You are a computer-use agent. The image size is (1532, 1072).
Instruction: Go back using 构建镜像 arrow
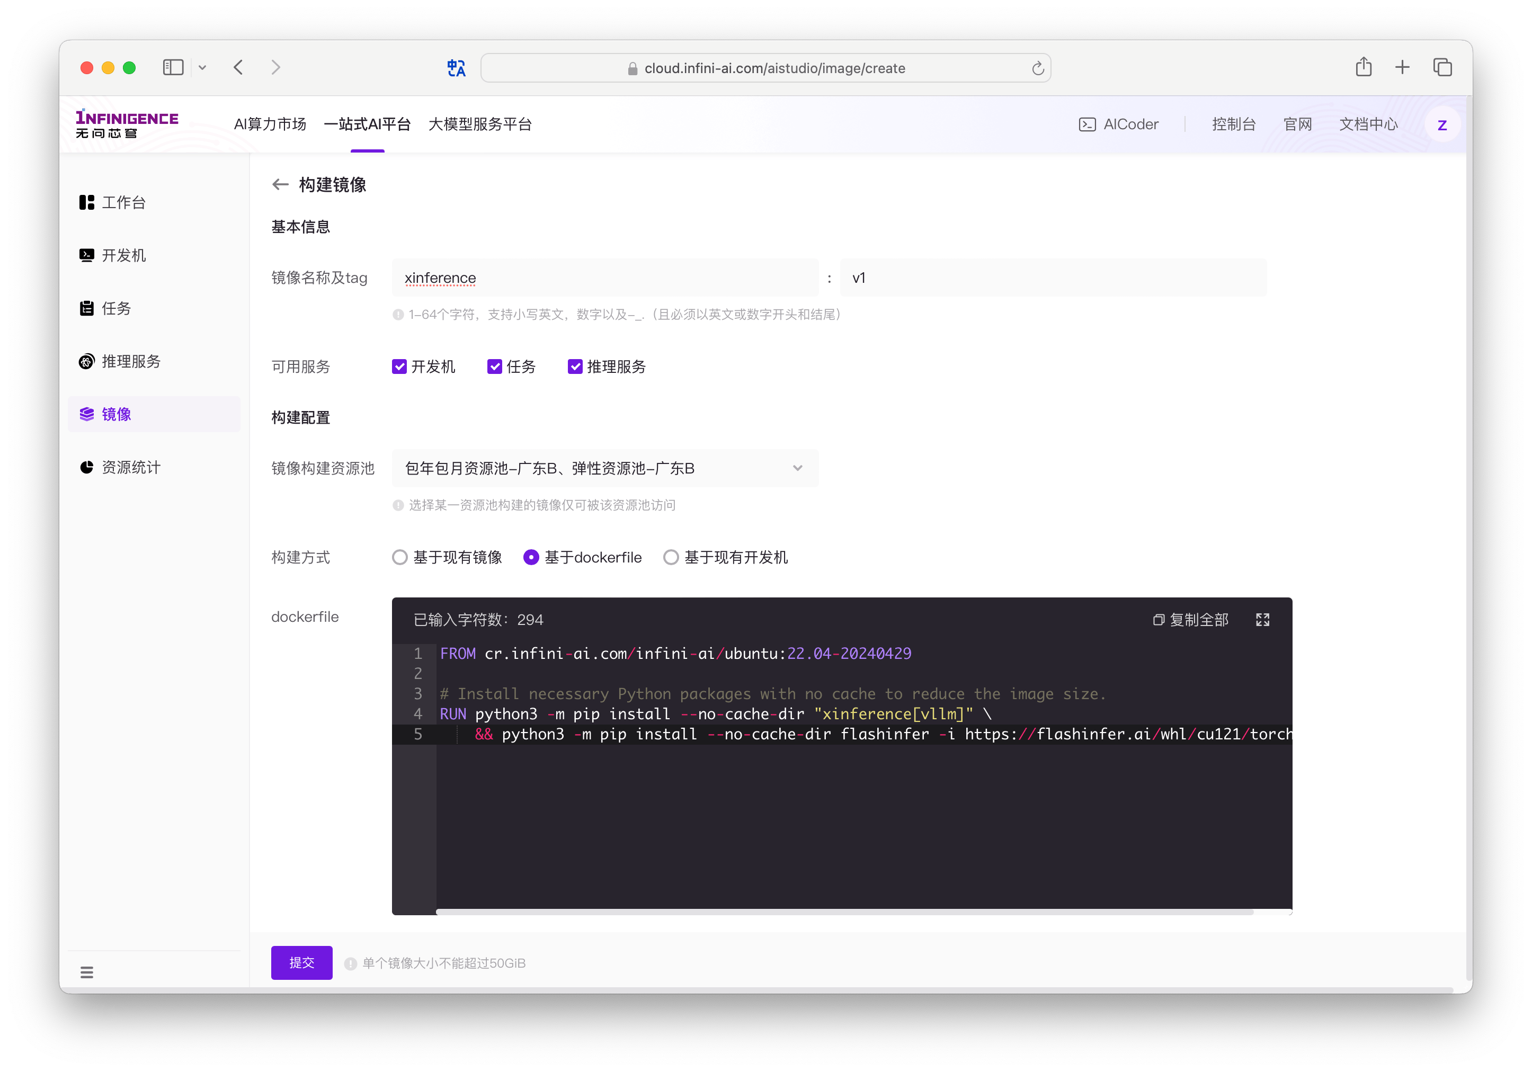click(280, 185)
